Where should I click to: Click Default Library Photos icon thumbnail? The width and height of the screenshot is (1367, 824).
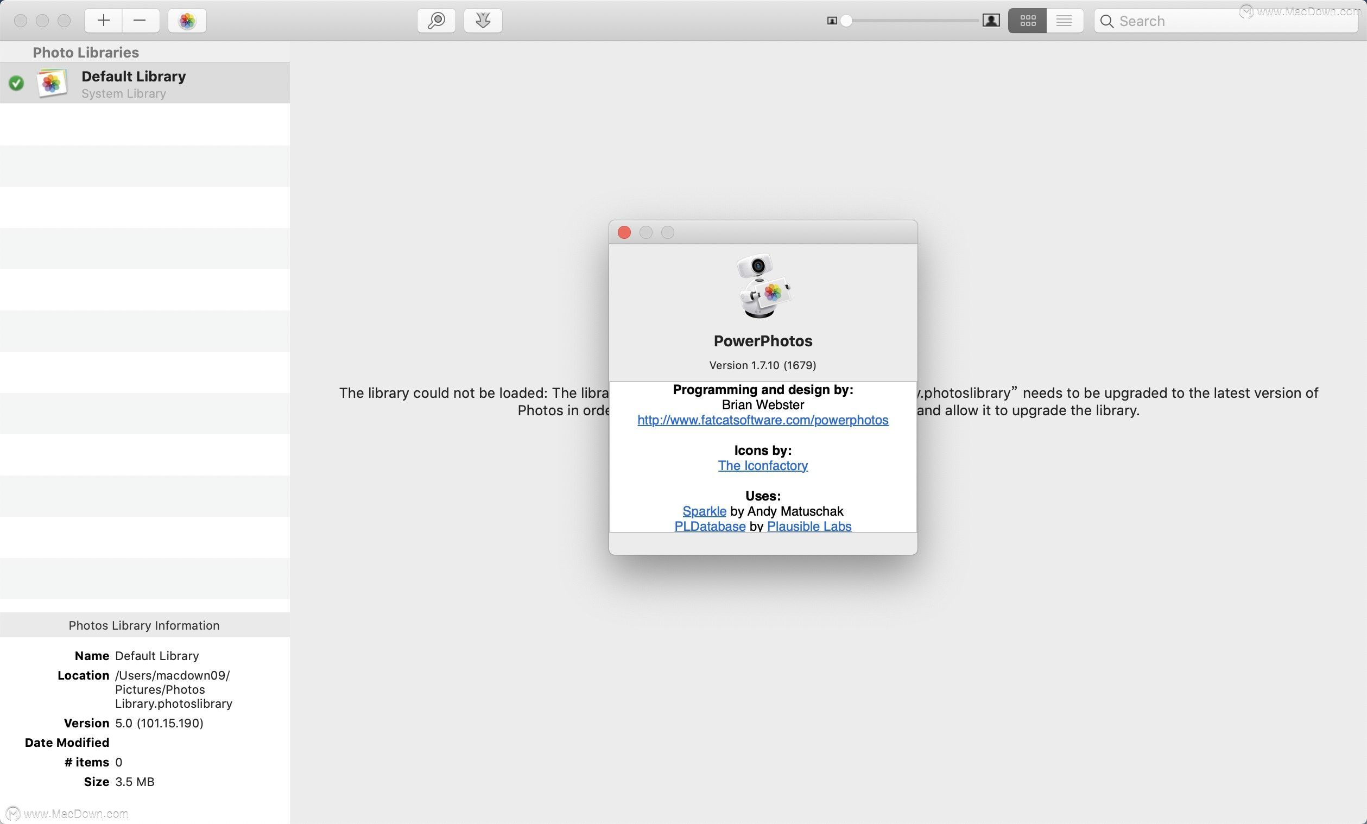[52, 83]
